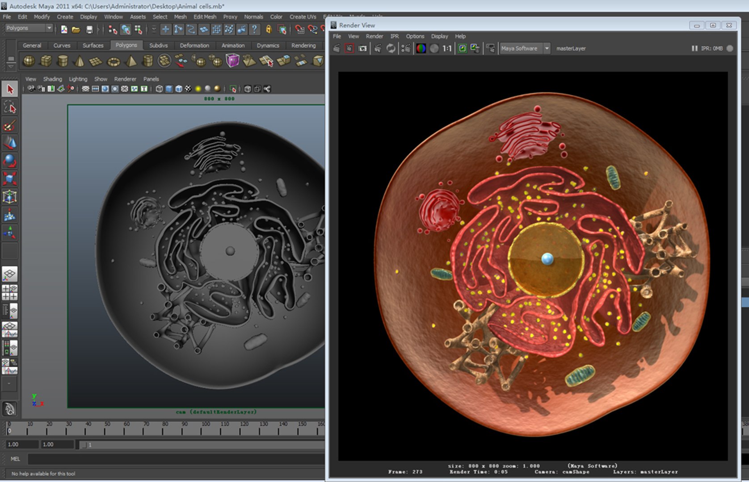The width and height of the screenshot is (749, 482).
Task: Open Render Settings icon in Render View
Action: click(406, 48)
